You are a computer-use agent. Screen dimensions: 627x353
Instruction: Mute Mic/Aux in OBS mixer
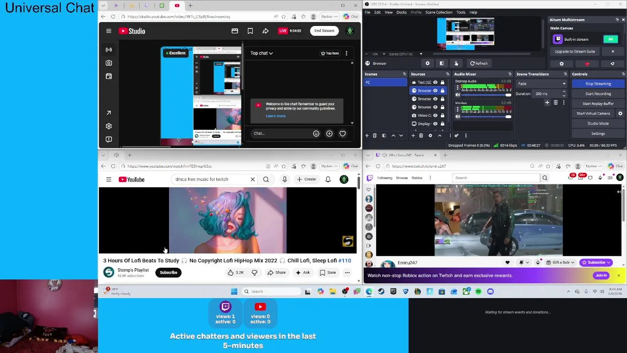tap(458, 117)
